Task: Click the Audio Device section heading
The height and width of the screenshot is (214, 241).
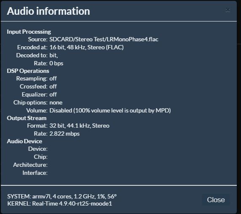Action: point(24,141)
